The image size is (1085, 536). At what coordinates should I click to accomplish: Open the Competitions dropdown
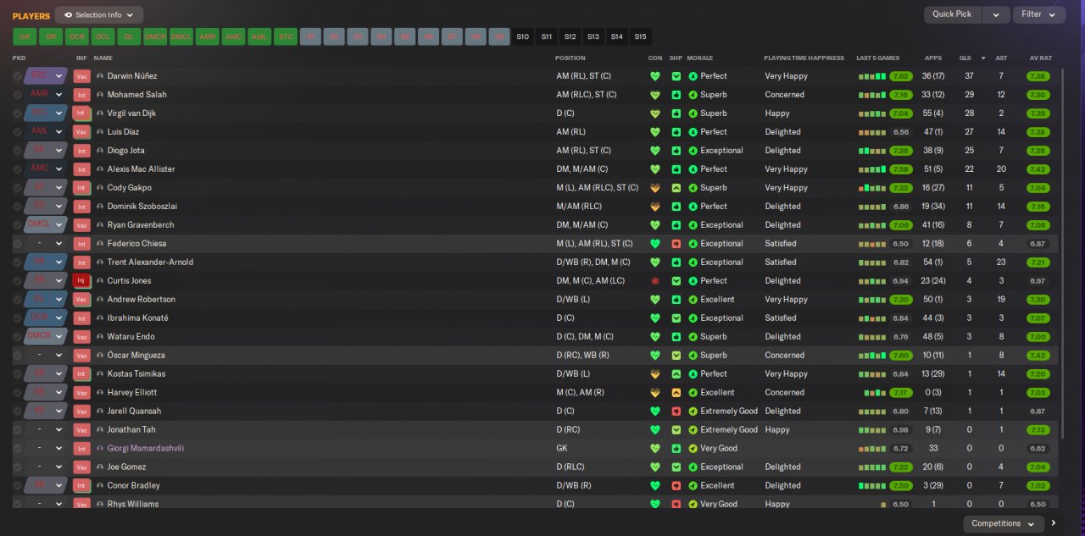pyautogui.click(x=1004, y=524)
